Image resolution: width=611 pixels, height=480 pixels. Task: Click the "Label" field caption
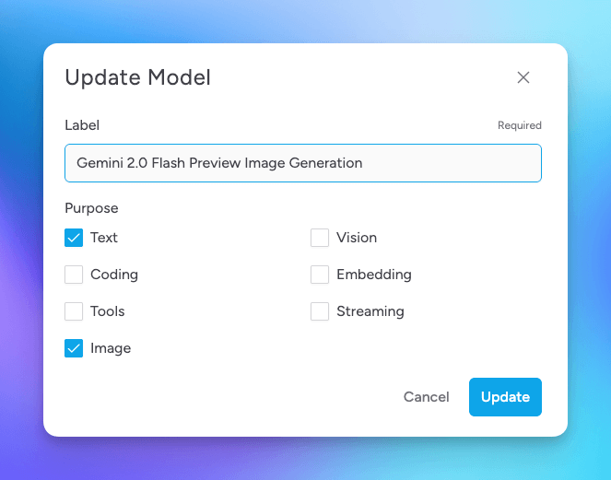point(82,125)
